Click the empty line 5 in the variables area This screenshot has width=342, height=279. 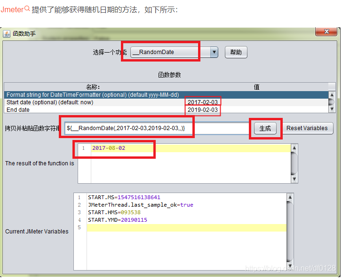[x=187, y=228]
